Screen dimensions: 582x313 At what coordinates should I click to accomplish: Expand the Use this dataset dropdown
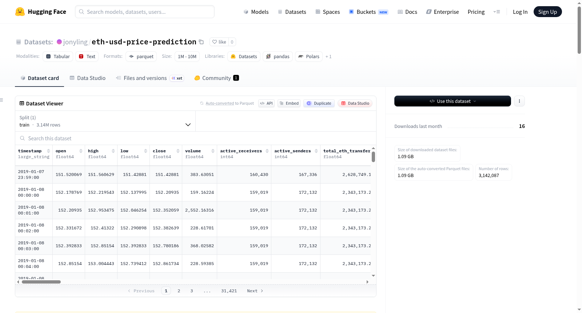click(453, 101)
